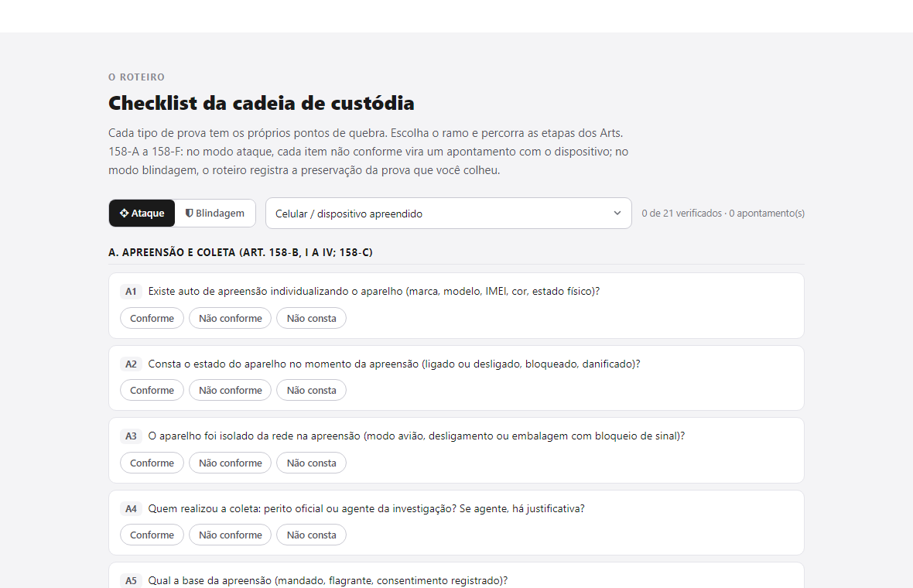Click the shield icon in Blindagem
This screenshot has height=588, width=913.
pyautogui.click(x=190, y=213)
